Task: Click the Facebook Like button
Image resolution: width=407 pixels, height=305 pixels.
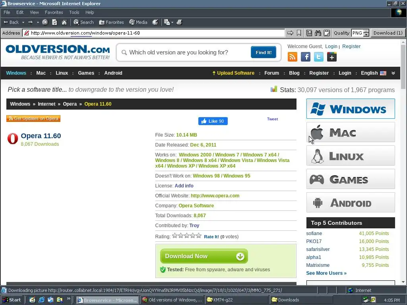Action: coord(213,121)
